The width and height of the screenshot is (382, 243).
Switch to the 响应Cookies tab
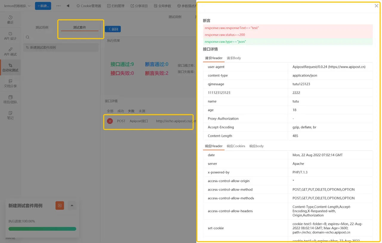pos(236,146)
